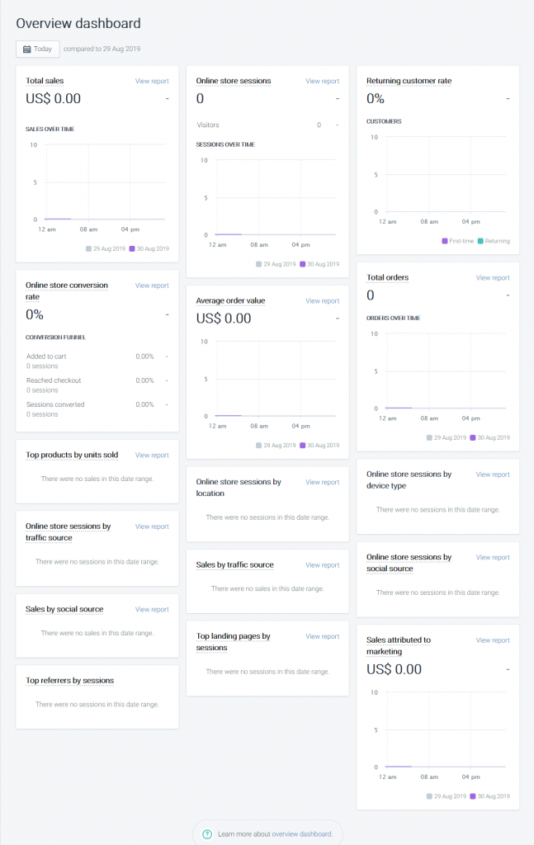The image size is (534, 845).
Task: View report for Sales by social source
Action: (x=152, y=610)
